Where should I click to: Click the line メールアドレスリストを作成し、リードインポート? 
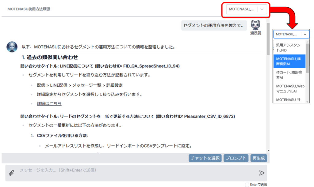coord(119,146)
